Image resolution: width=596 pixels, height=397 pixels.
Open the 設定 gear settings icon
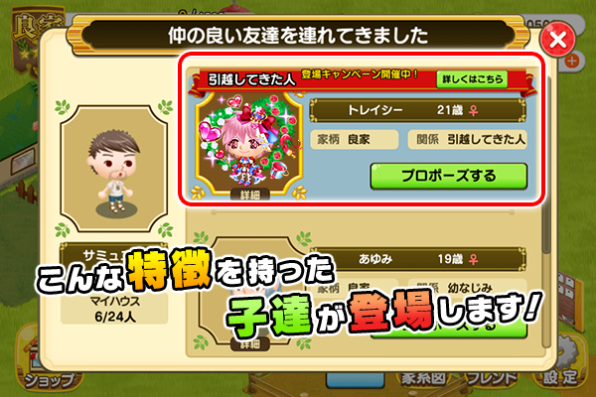tap(559, 370)
